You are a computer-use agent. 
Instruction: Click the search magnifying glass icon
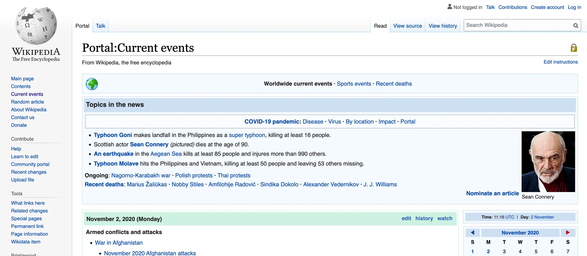pos(576,26)
